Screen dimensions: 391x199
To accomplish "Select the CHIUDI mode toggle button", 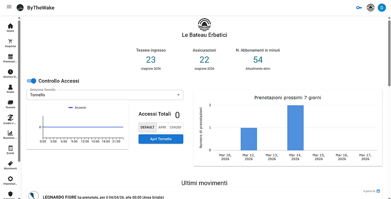I will click(176, 127).
